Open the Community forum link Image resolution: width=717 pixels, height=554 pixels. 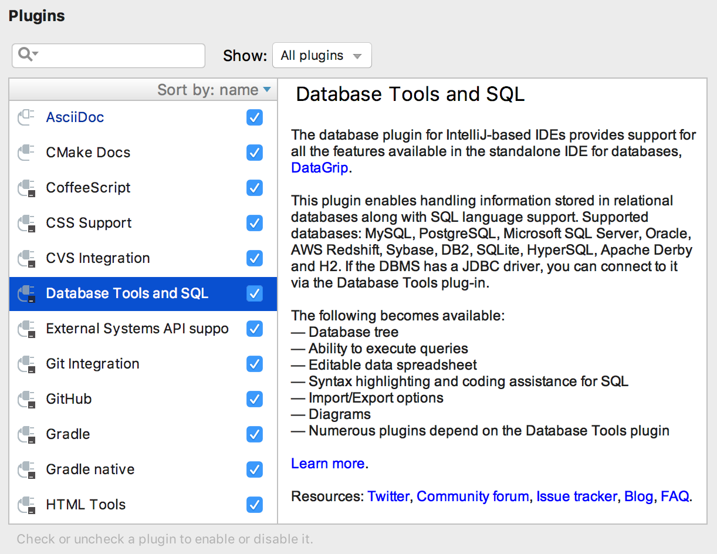click(x=472, y=496)
